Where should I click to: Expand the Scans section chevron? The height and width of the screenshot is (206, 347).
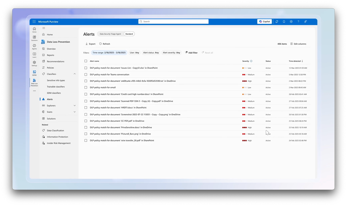click(75, 112)
